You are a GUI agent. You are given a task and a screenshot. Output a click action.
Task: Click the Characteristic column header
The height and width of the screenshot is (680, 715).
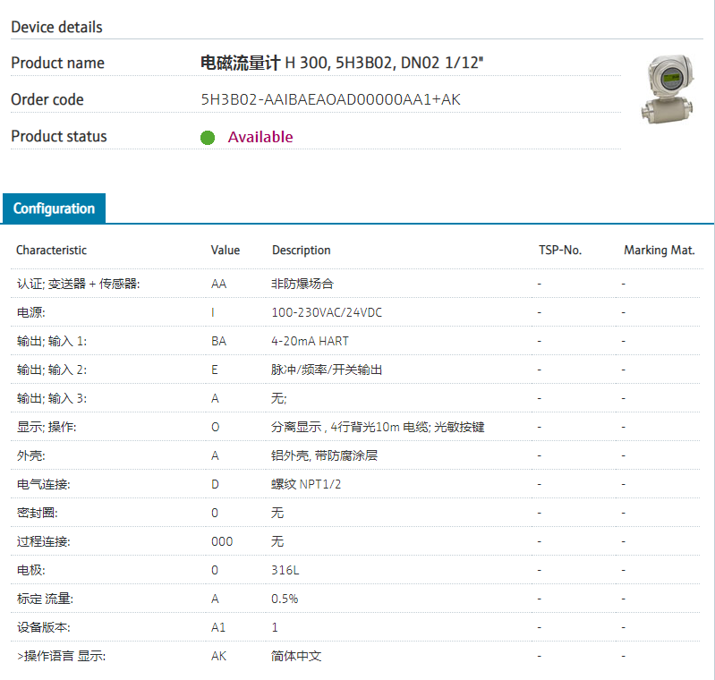[x=51, y=251]
